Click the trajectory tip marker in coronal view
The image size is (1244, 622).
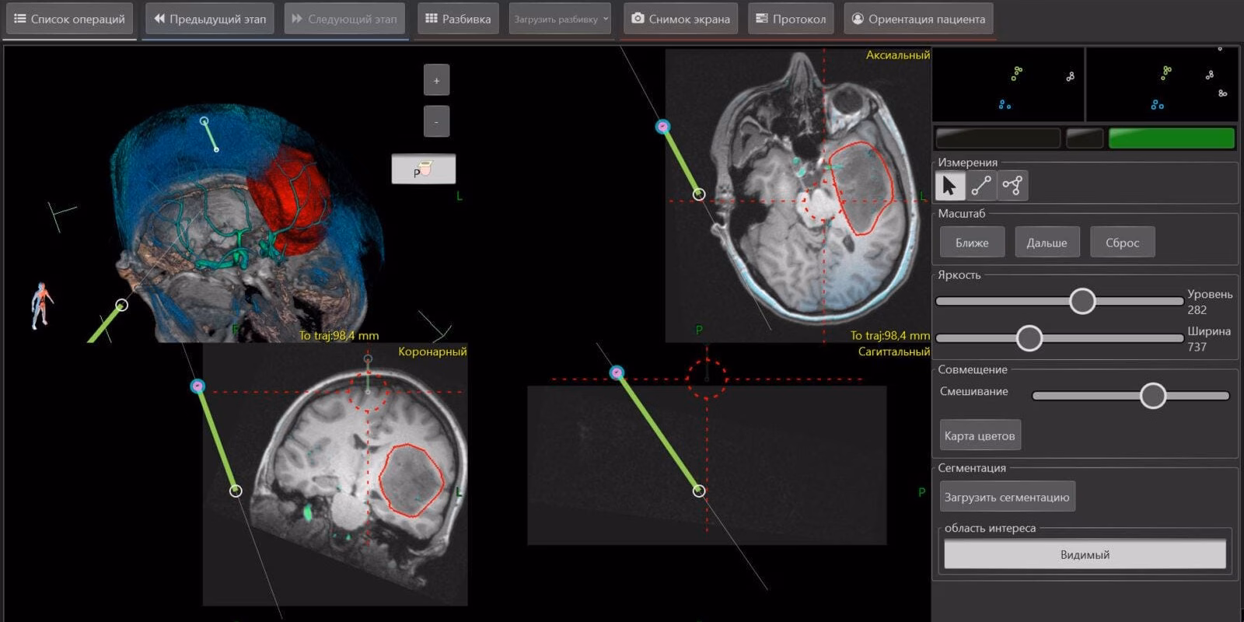point(236,491)
